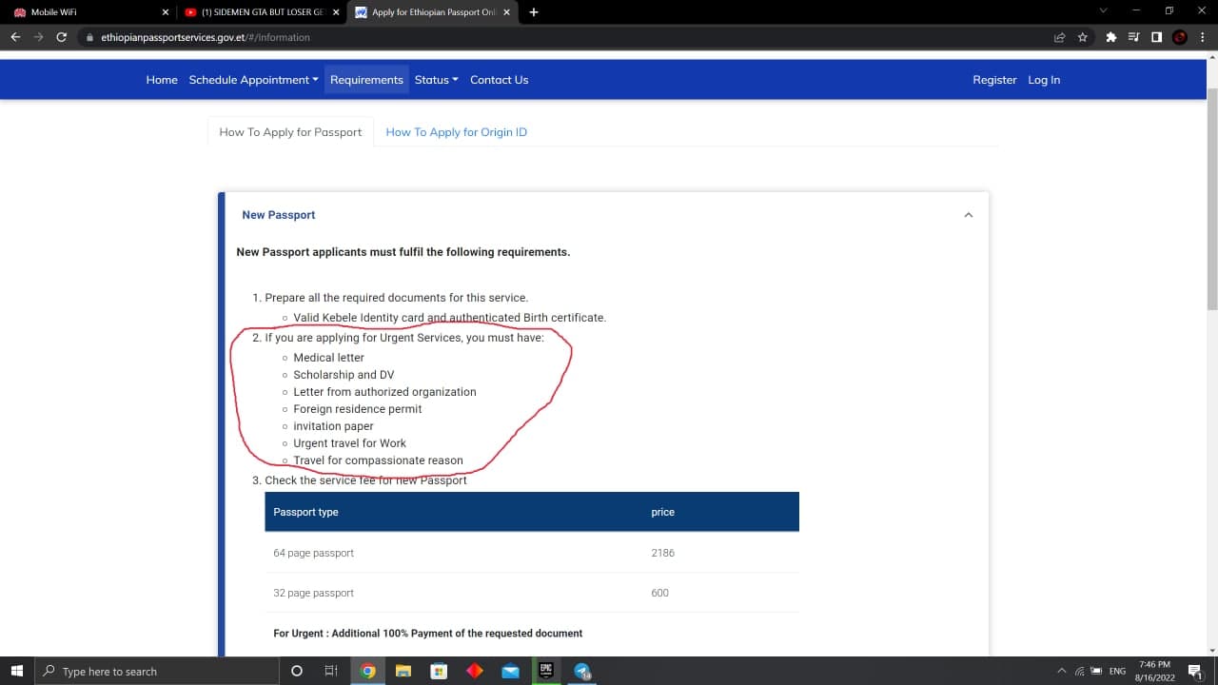
Task: Close the Mobile WiFi tab
Action: (x=166, y=12)
